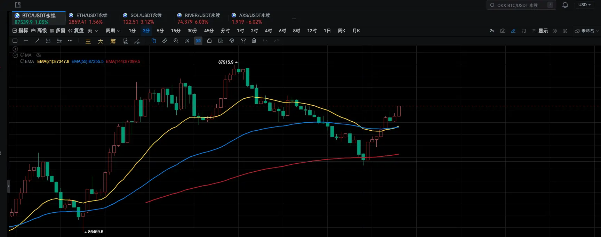601x237 pixels.
Task: Add a new symbol tab
Action: pyautogui.click(x=294, y=18)
